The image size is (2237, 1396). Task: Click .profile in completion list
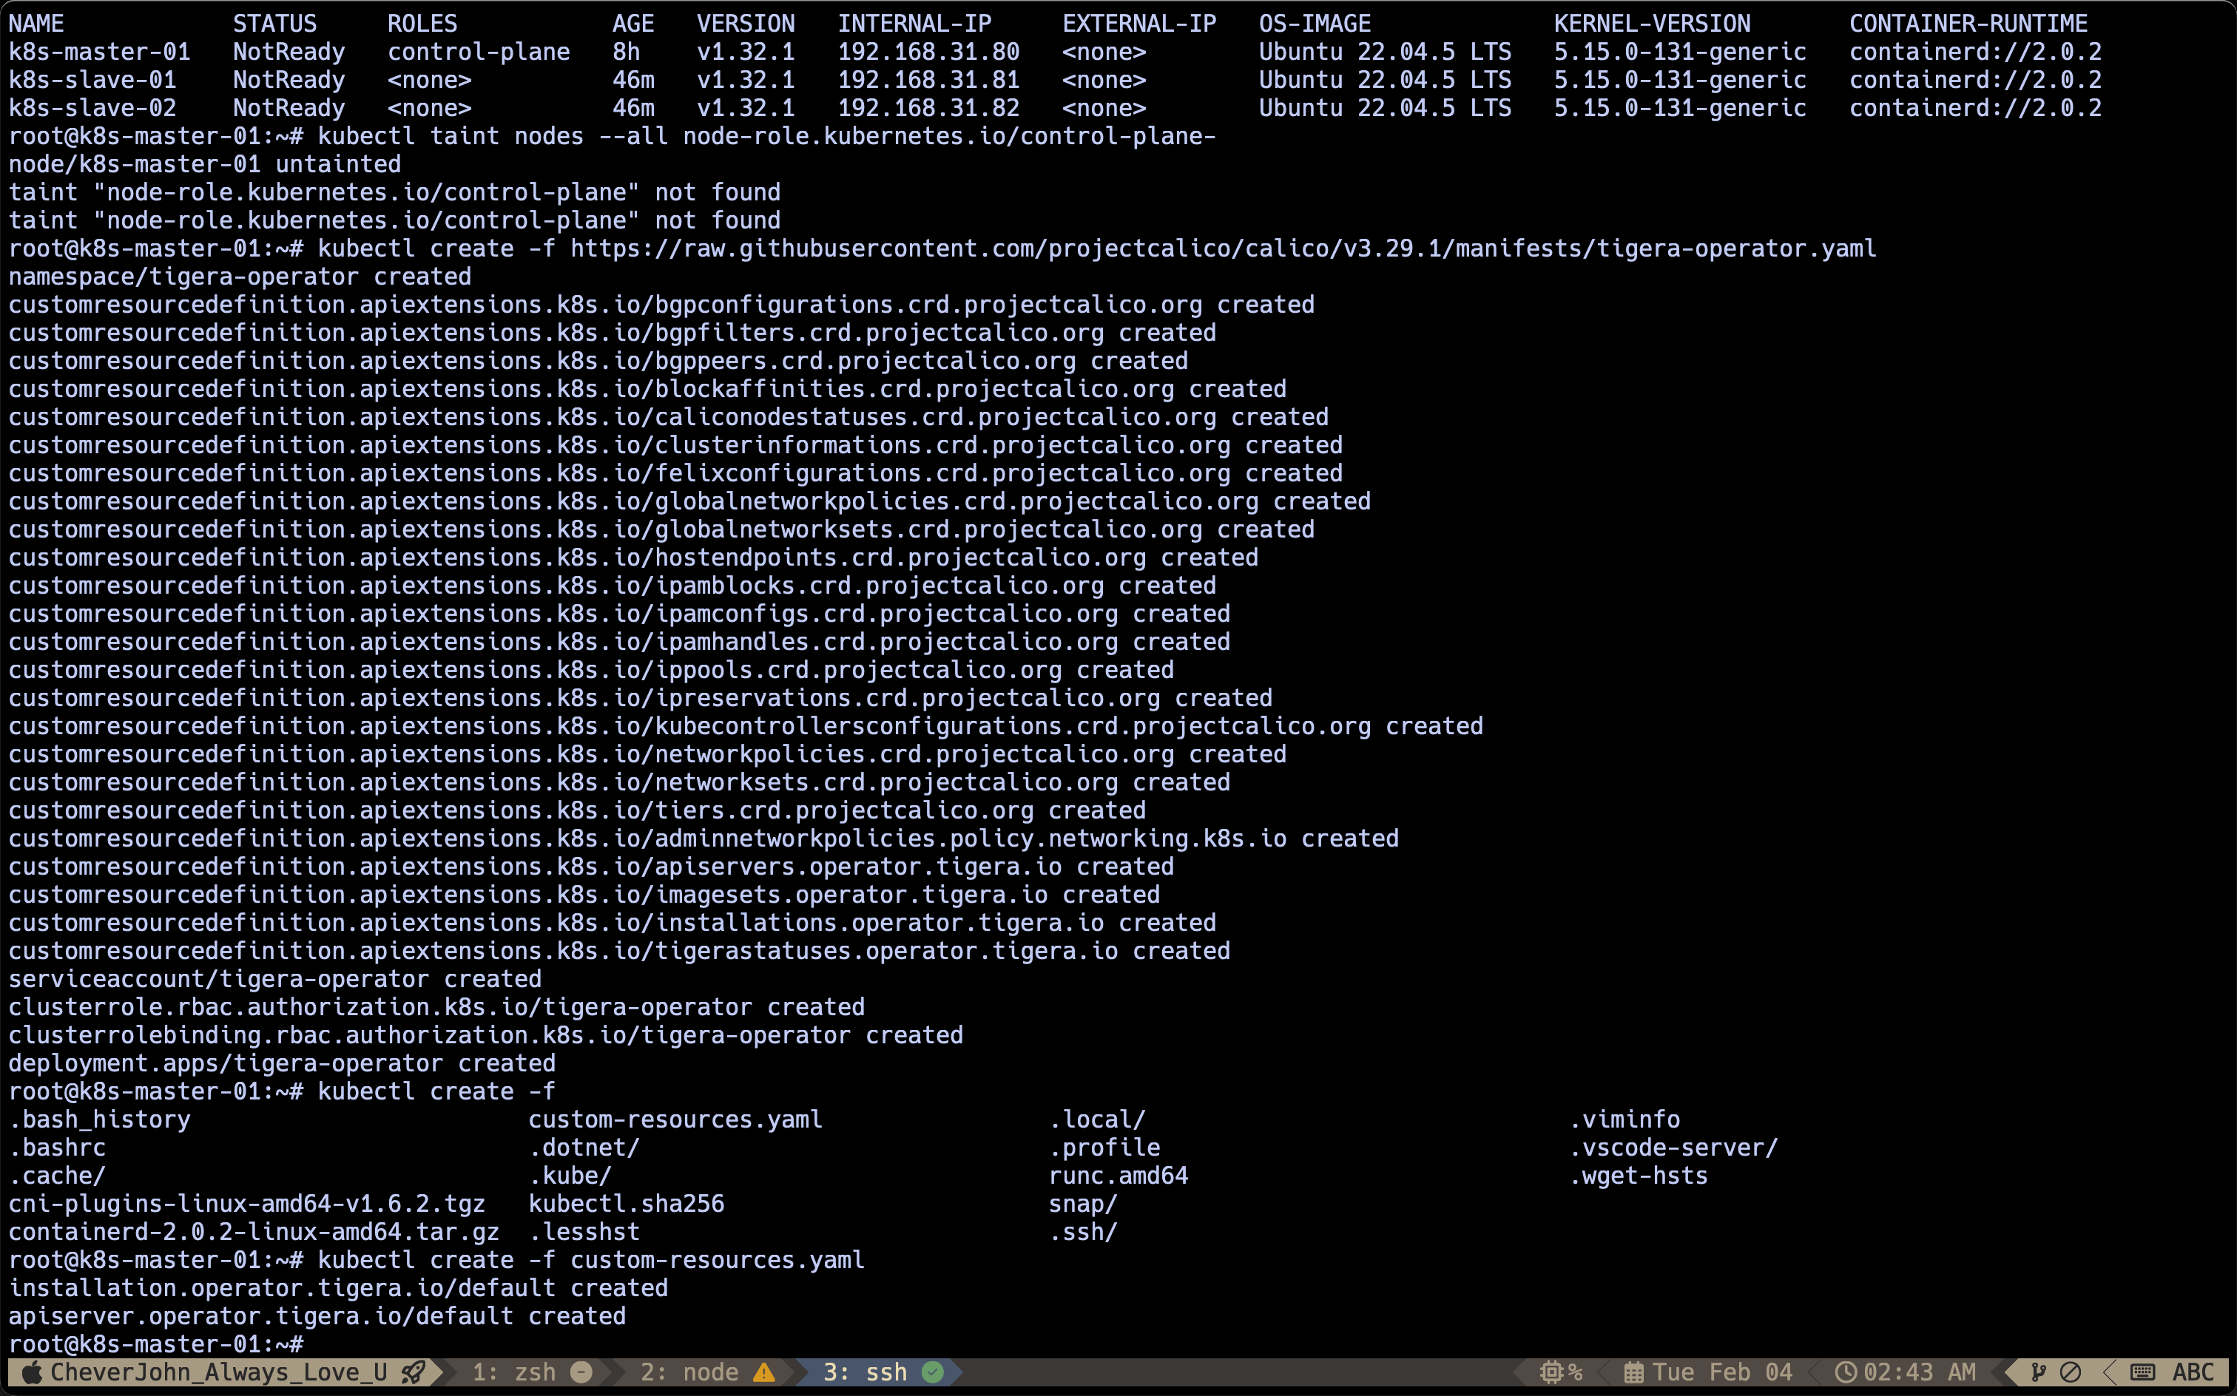tap(1104, 1148)
